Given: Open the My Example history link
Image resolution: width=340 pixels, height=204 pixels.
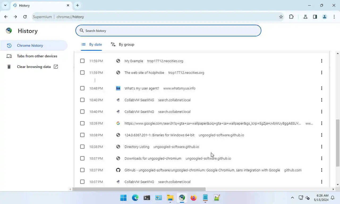Looking at the screenshot, I should pos(134,61).
